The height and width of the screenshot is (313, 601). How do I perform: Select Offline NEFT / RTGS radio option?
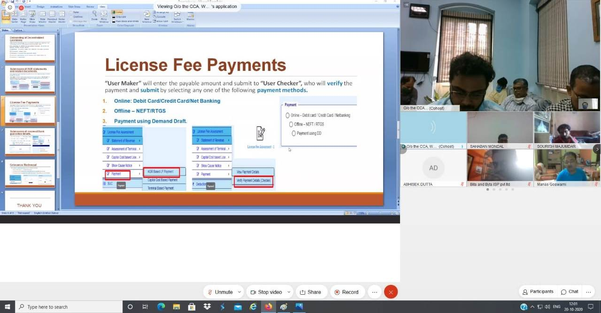click(291, 124)
